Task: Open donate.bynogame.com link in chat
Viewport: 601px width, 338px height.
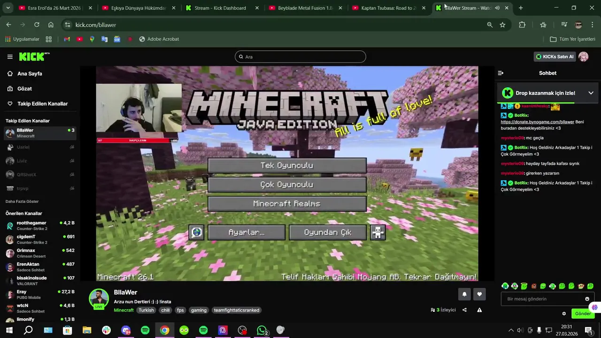Action: click(x=537, y=122)
